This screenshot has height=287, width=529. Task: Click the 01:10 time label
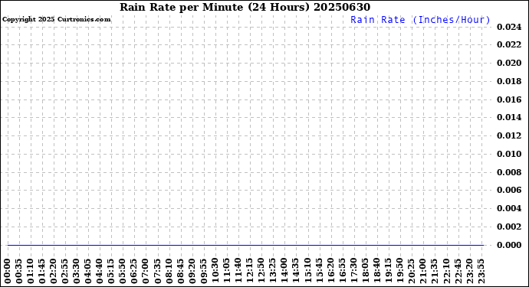point(31,272)
